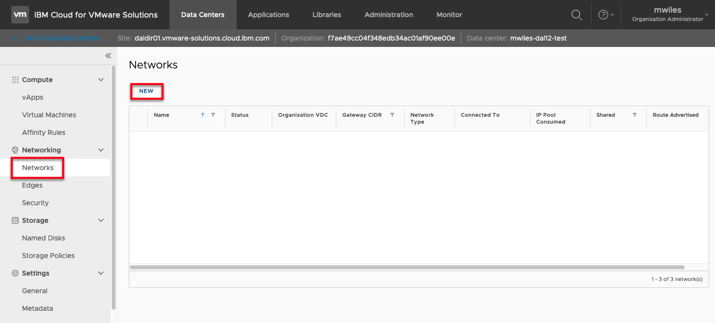Collapse sidebar with double chevron icon
The image size is (715, 323).
pyautogui.click(x=108, y=56)
